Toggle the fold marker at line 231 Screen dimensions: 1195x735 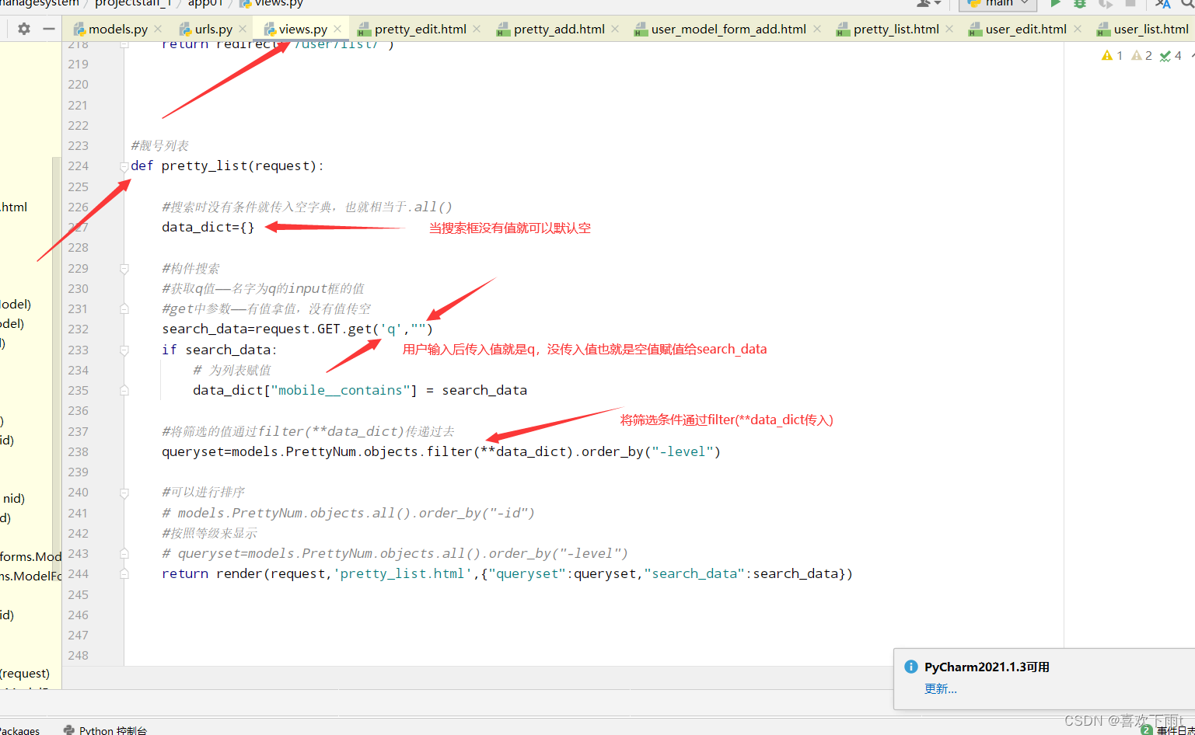tap(124, 309)
